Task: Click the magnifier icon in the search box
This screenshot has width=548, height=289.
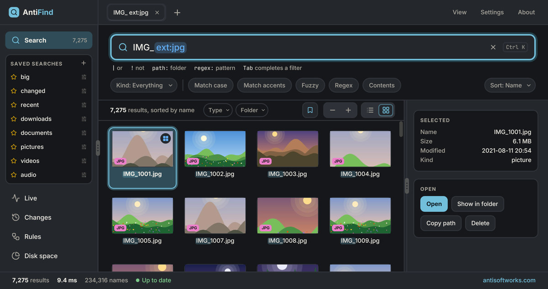Action: click(x=123, y=47)
